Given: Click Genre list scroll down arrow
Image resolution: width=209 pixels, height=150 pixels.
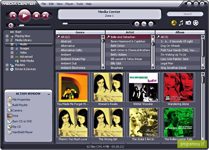Looking at the screenshot, I should [x=103, y=68].
